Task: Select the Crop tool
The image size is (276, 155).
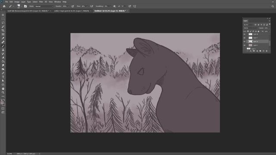Action: coord(3,31)
